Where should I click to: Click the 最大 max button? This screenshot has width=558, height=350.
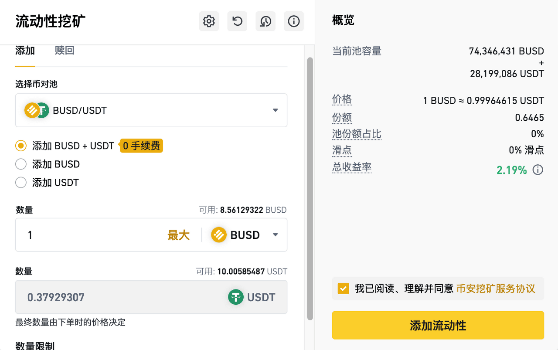point(179,235)
